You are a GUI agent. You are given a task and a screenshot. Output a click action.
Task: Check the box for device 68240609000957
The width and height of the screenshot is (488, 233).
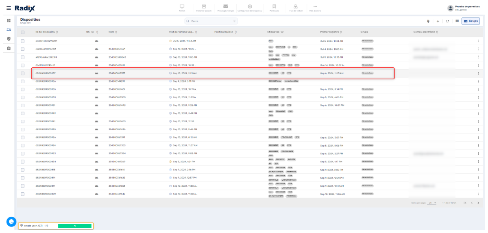(23, 73)
